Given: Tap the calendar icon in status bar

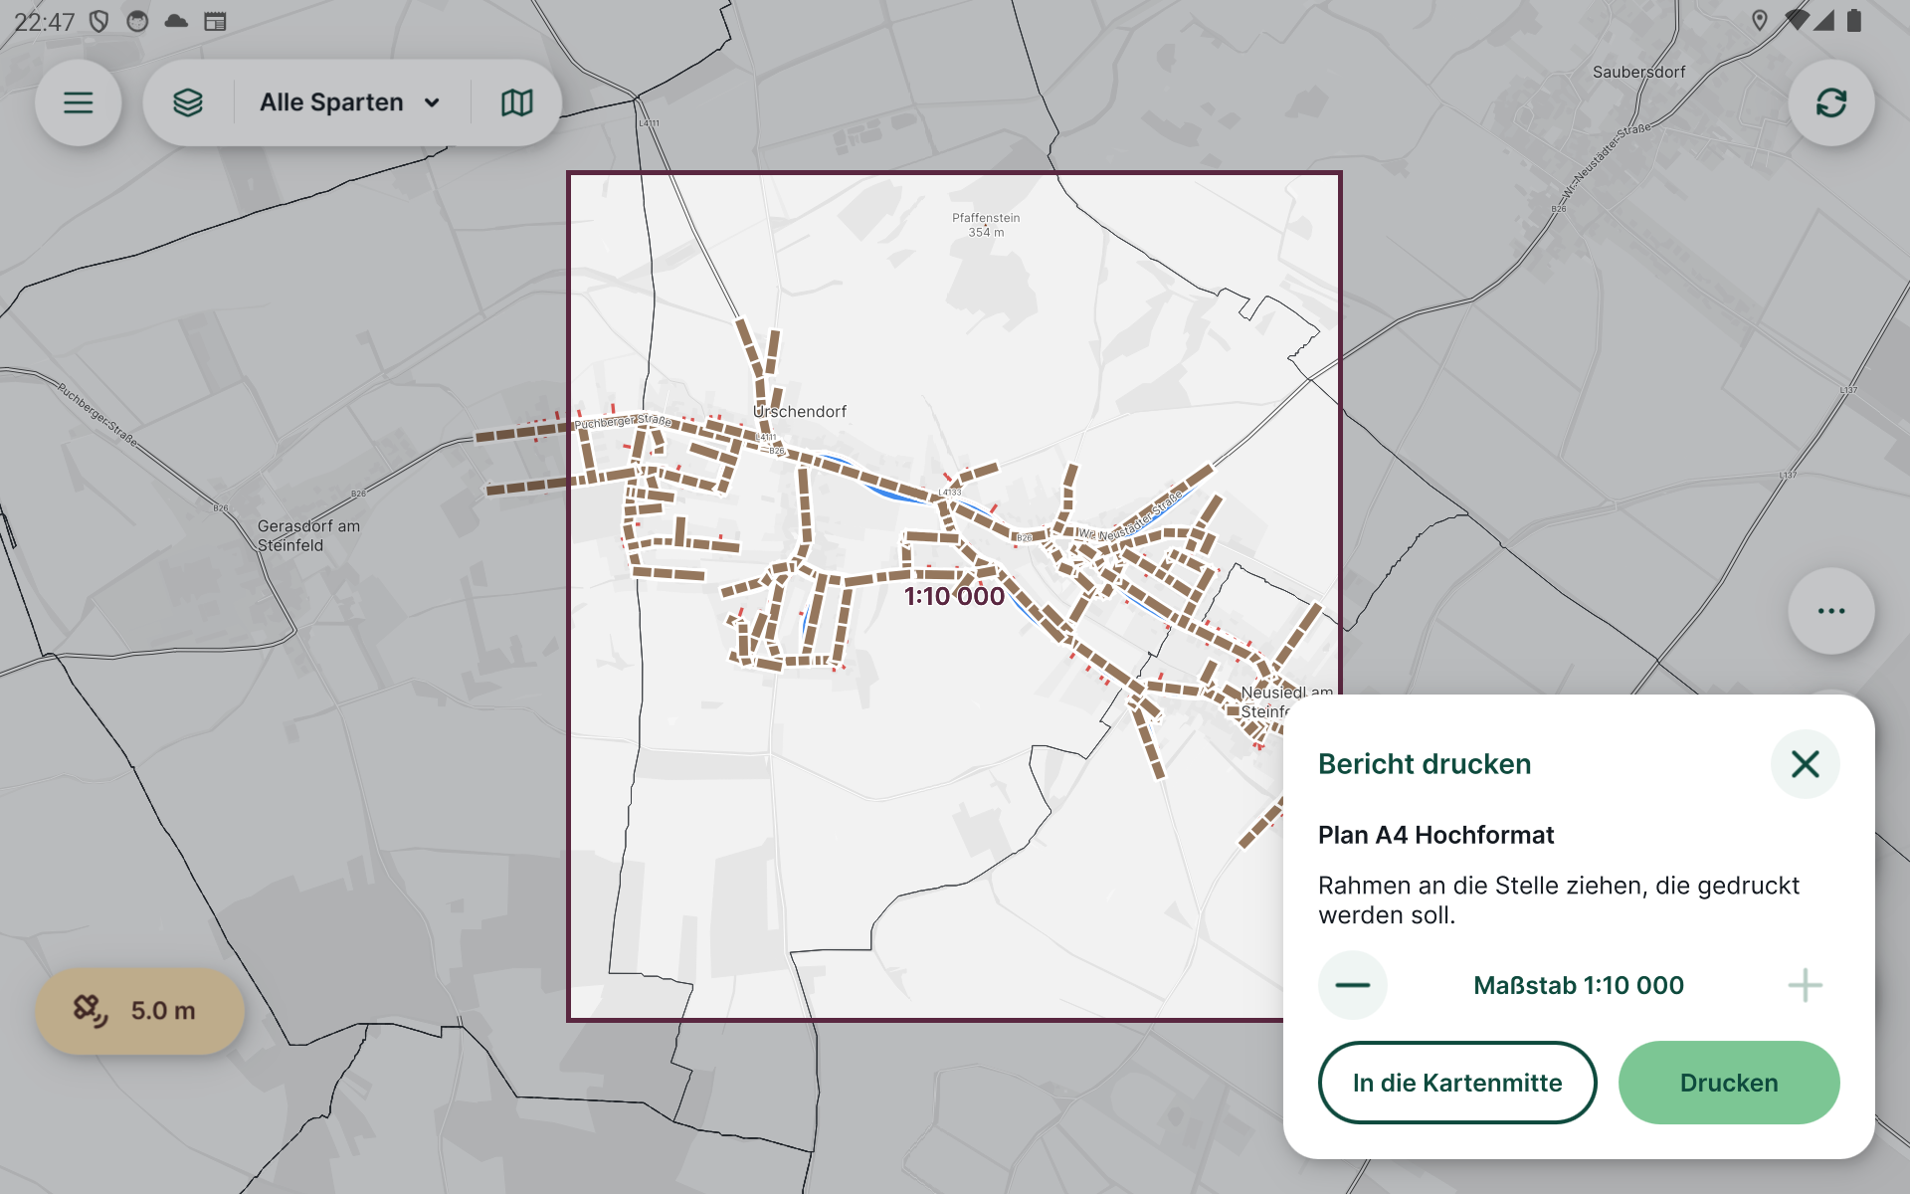Looking at the screenshot, I should pyautogui.click(x=215, y=21).
